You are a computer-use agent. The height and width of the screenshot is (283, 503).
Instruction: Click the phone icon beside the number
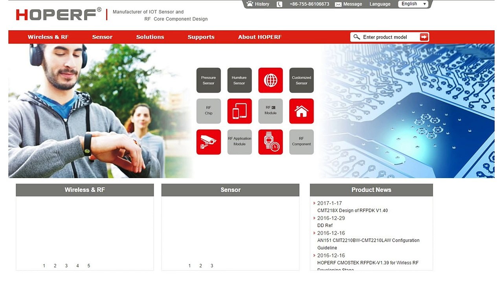click(279, 4)
